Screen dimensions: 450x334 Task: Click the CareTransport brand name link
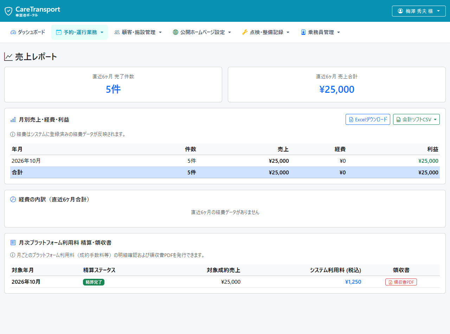click(38, 9)
